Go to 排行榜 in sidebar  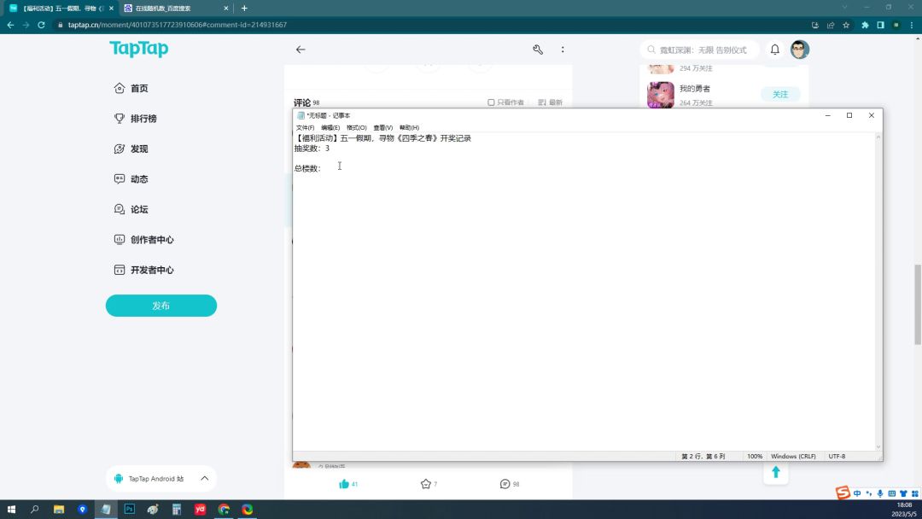tap(143, 119)
